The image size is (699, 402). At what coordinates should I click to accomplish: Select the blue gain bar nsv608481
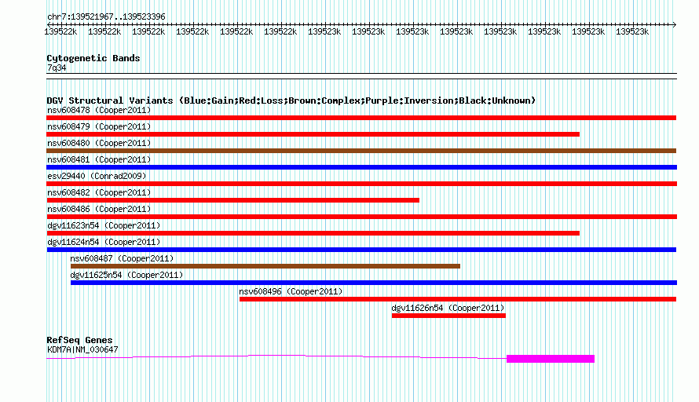361,167
